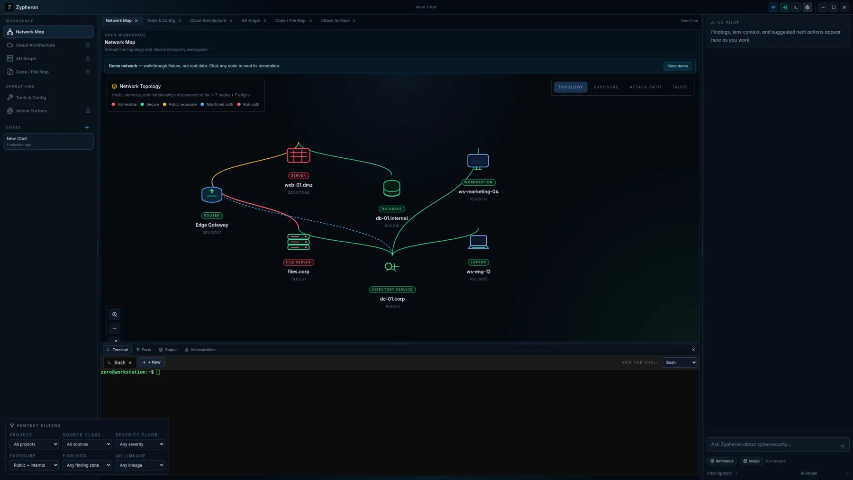
Task: Click the ws-marketing-04 workstation icon
Action: coord(478,161)
